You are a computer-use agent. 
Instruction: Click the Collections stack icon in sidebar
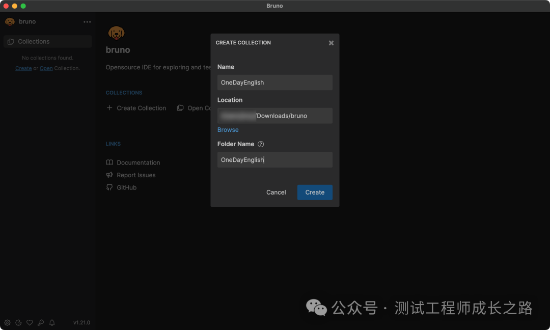click(11, 41)
